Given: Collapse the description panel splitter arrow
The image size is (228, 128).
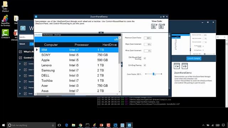Looking at the screenshot, I should tap(101, 33).
